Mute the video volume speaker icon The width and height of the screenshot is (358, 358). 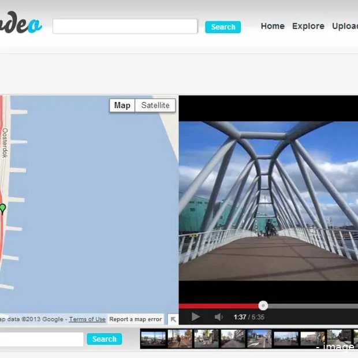tap(219, 317)
